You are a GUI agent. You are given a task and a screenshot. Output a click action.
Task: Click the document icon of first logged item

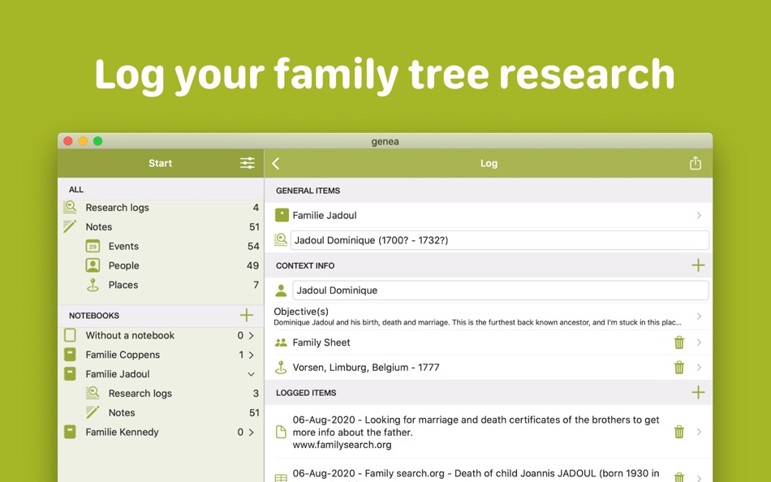pyautogui.click(x=281, y=432)
